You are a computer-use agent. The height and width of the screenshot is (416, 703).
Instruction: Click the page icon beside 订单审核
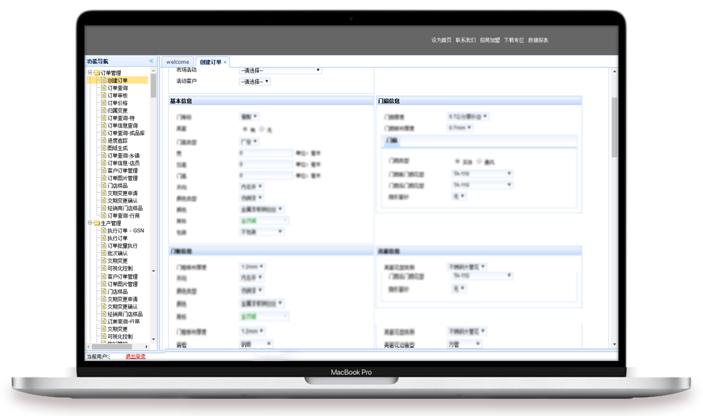[104, 95]
